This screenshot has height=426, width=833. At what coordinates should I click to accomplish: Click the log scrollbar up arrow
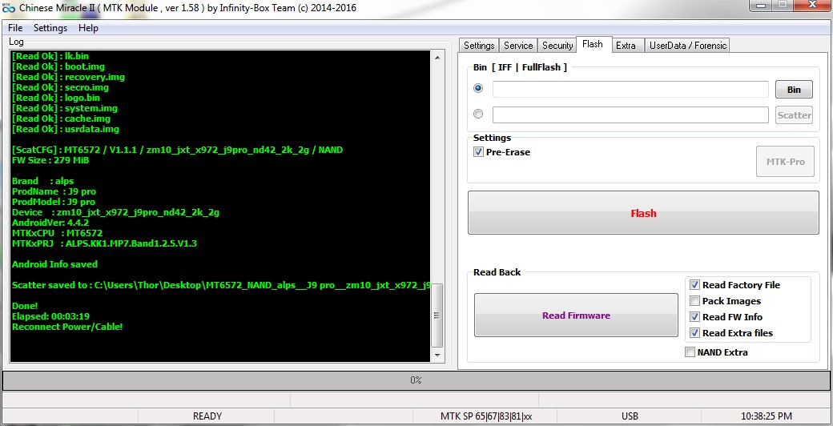tap(437, 58)
